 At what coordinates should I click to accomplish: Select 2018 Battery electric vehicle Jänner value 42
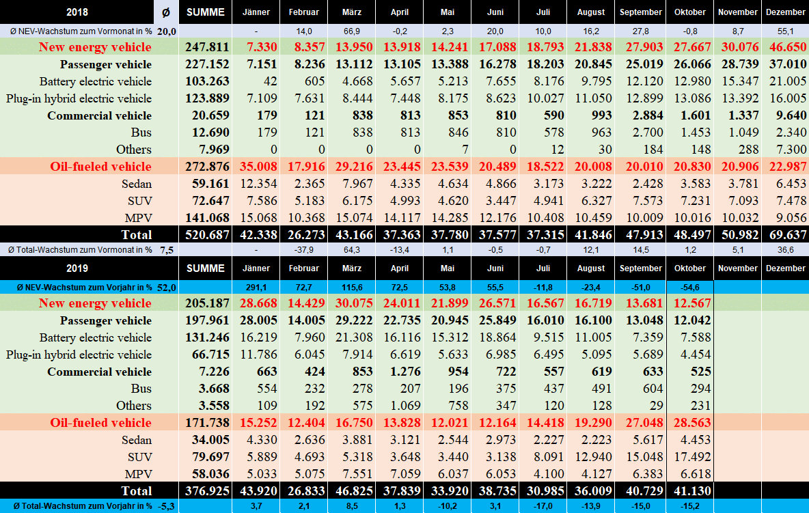pos(270,81)
